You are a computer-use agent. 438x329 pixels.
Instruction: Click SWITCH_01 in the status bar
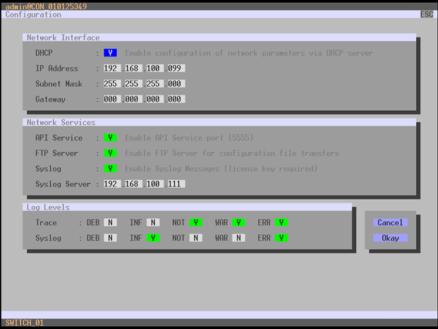(x=25, y=323)
